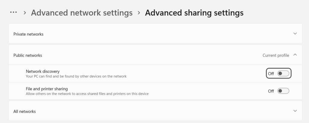The height and width of the screenshot is (123, 309).
Task: Click the File and printer sharing title
Action: click(47, 89)
